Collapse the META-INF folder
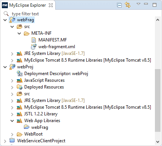The image size is (162, 146). [x=19, y=33]
